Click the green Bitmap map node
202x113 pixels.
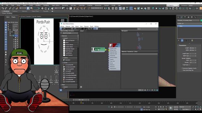point(98,50)
